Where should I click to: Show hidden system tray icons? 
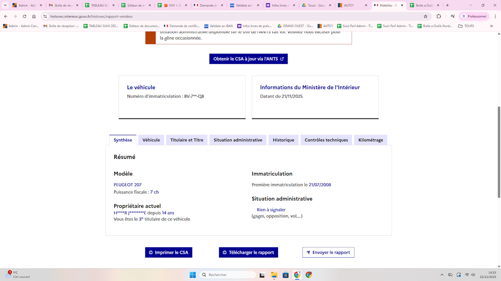click(442, 275)
